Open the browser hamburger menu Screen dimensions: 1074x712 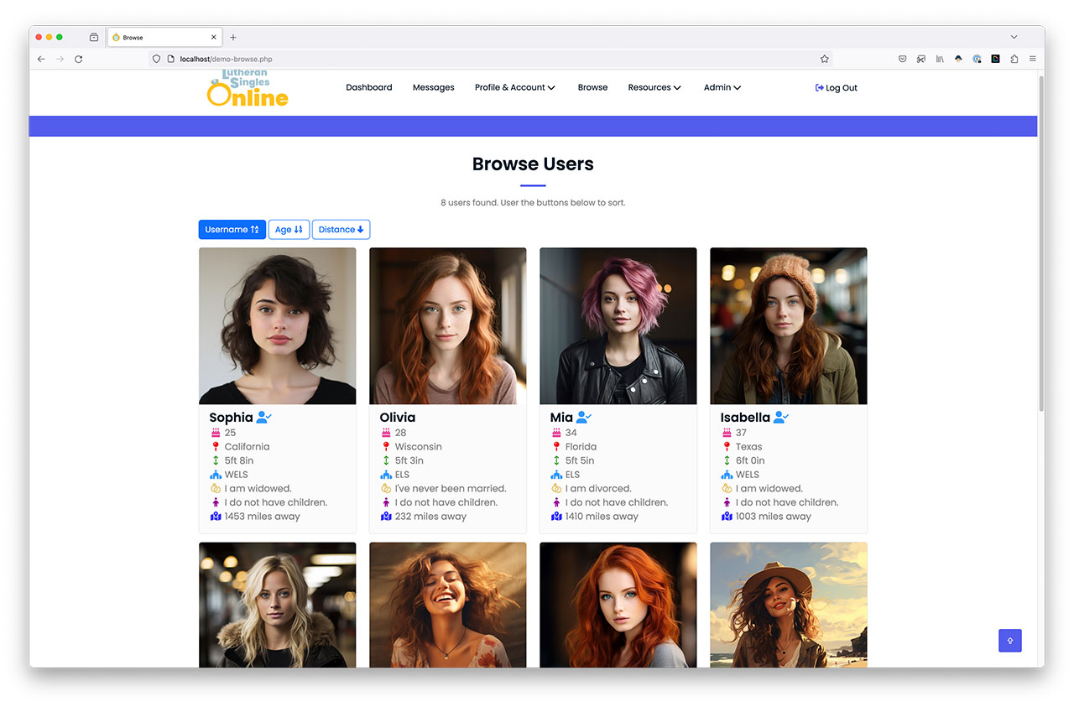[1033, 59]
